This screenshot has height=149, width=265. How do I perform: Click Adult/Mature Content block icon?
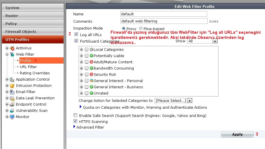[91, 62]
